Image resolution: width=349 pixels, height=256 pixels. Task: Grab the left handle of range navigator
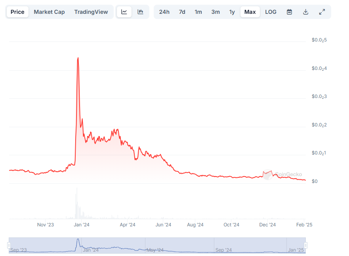(9, 245)
